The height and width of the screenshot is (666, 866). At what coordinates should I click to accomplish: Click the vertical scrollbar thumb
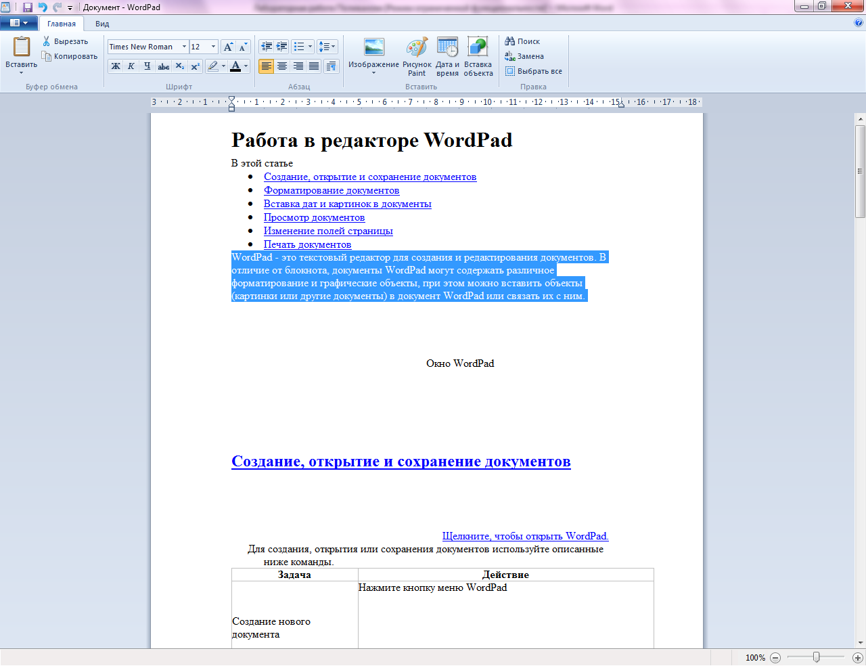tap(861, 171)
